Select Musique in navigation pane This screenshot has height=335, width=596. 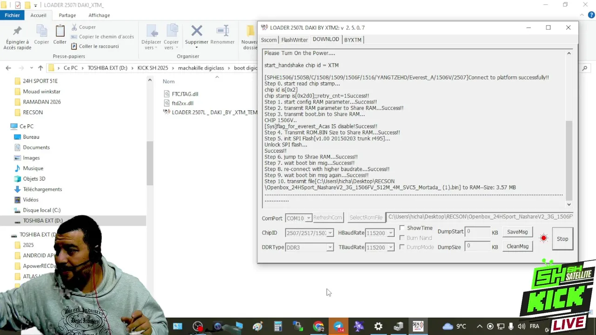(33, 168)
